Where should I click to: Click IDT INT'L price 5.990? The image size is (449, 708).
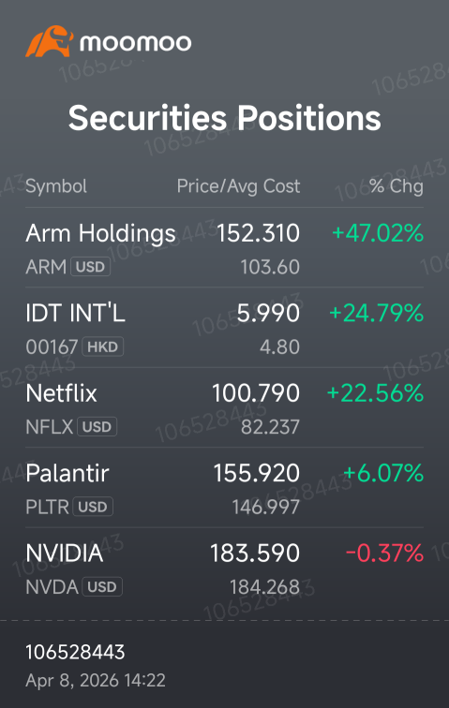click(x=268, y=313)
